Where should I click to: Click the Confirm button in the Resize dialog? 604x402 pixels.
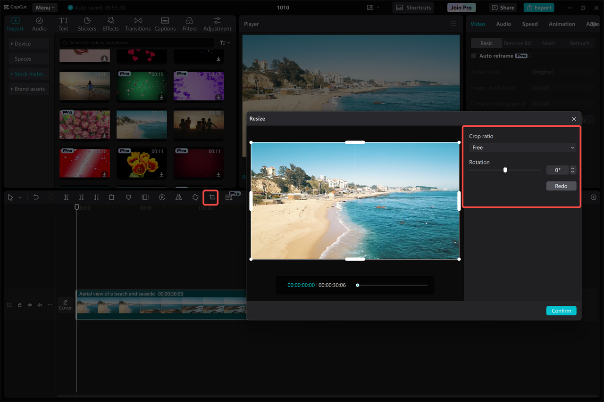[561, 311]
